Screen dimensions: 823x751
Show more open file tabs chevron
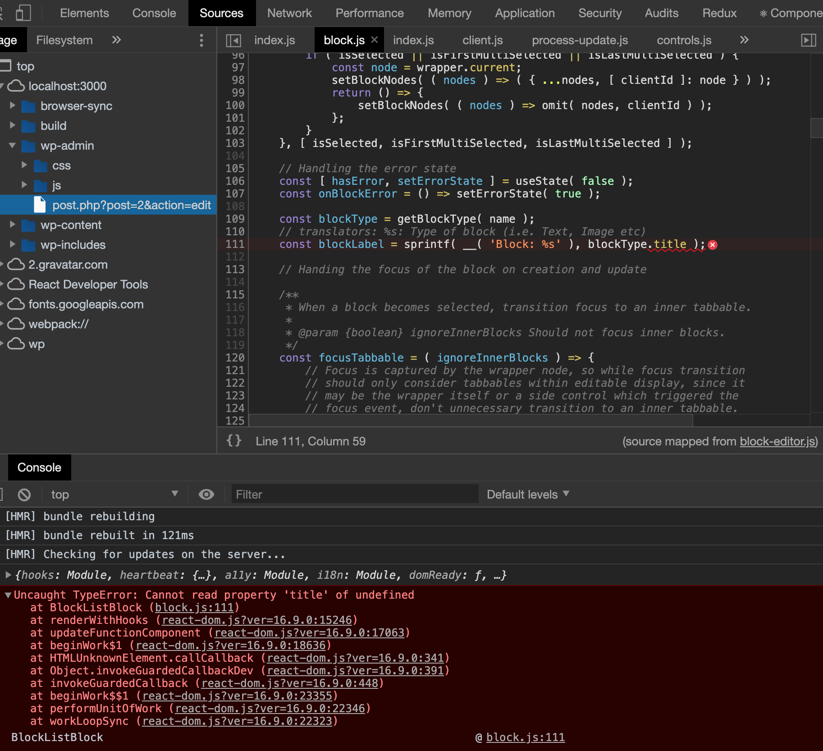coord(744,40)
